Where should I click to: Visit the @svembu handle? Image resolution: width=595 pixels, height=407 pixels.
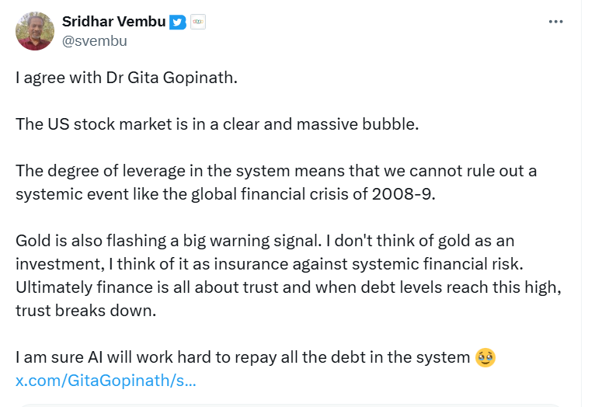click(95, 40)
